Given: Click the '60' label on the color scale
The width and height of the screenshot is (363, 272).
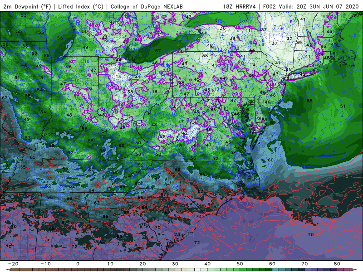Looking at the screenshot, I should [x=272, y=264].
